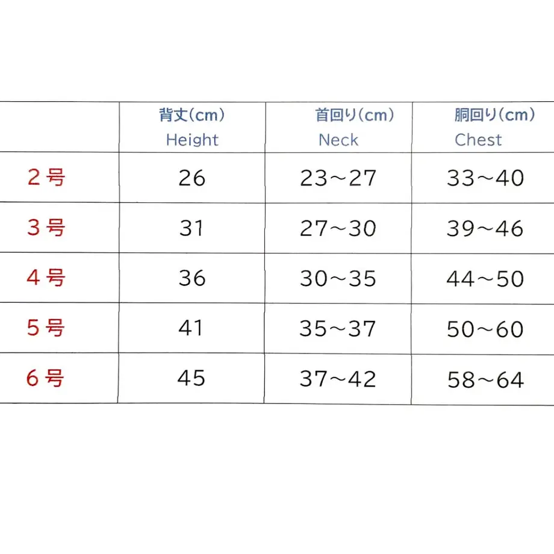Select the 5号 size row label
554x554 pixels.
(x=46, y=328)
